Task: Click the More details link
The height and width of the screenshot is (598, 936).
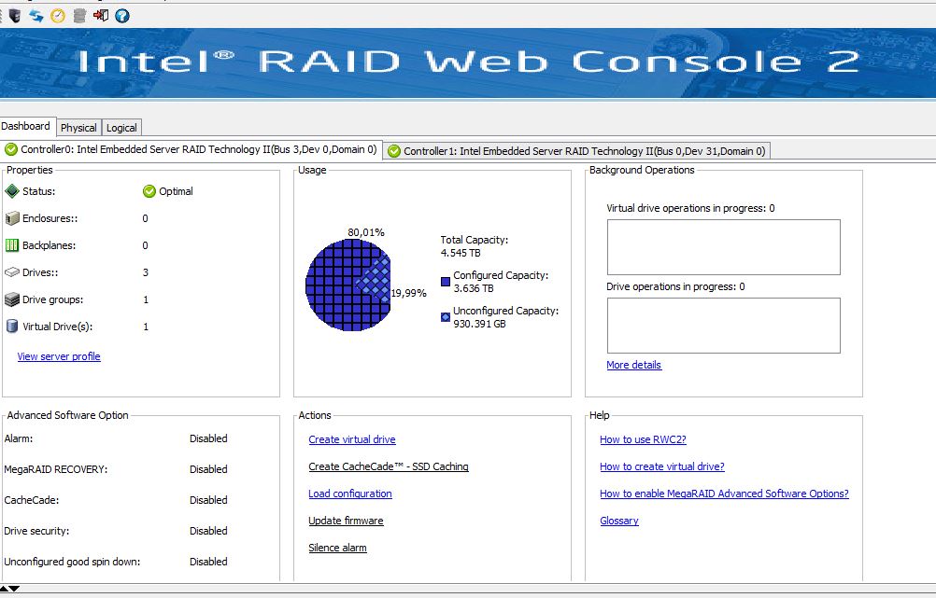Action: pyautogui.click(x=634, y=365)
